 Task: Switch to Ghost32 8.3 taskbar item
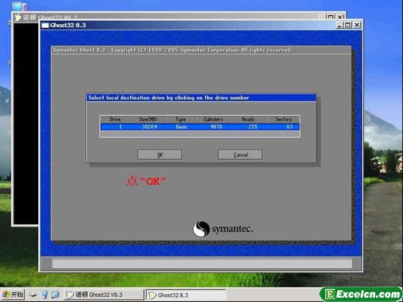(x=186, y=295)
